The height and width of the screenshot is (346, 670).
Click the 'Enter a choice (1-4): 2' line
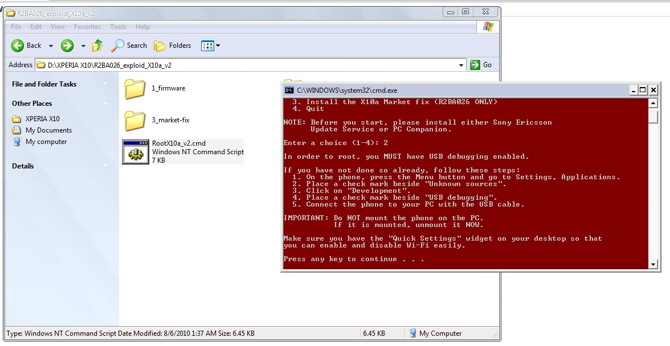coord(336,143)
